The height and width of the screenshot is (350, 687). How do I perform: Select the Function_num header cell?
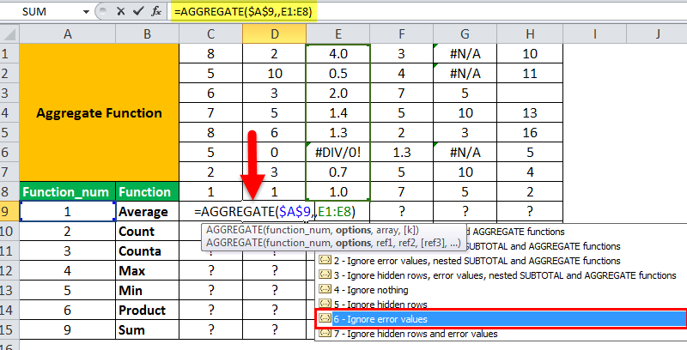tap(68, 191)
